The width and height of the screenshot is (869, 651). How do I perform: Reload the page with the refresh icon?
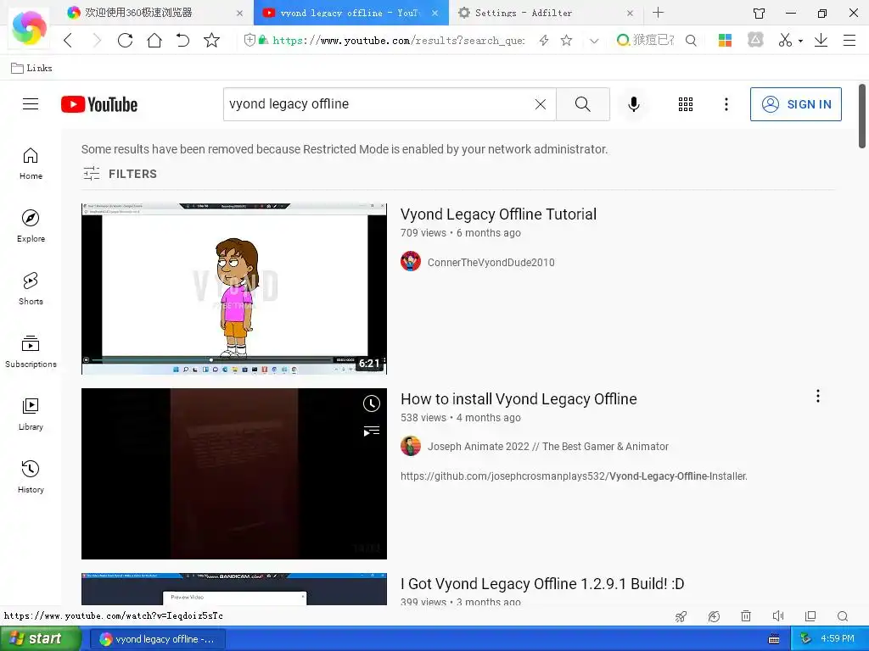coord(126,40)
